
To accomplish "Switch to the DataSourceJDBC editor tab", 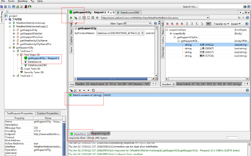I will coord(128,12).
